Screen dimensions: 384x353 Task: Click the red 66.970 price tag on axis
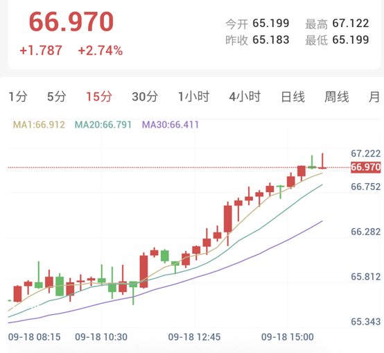tap(366, 167)
